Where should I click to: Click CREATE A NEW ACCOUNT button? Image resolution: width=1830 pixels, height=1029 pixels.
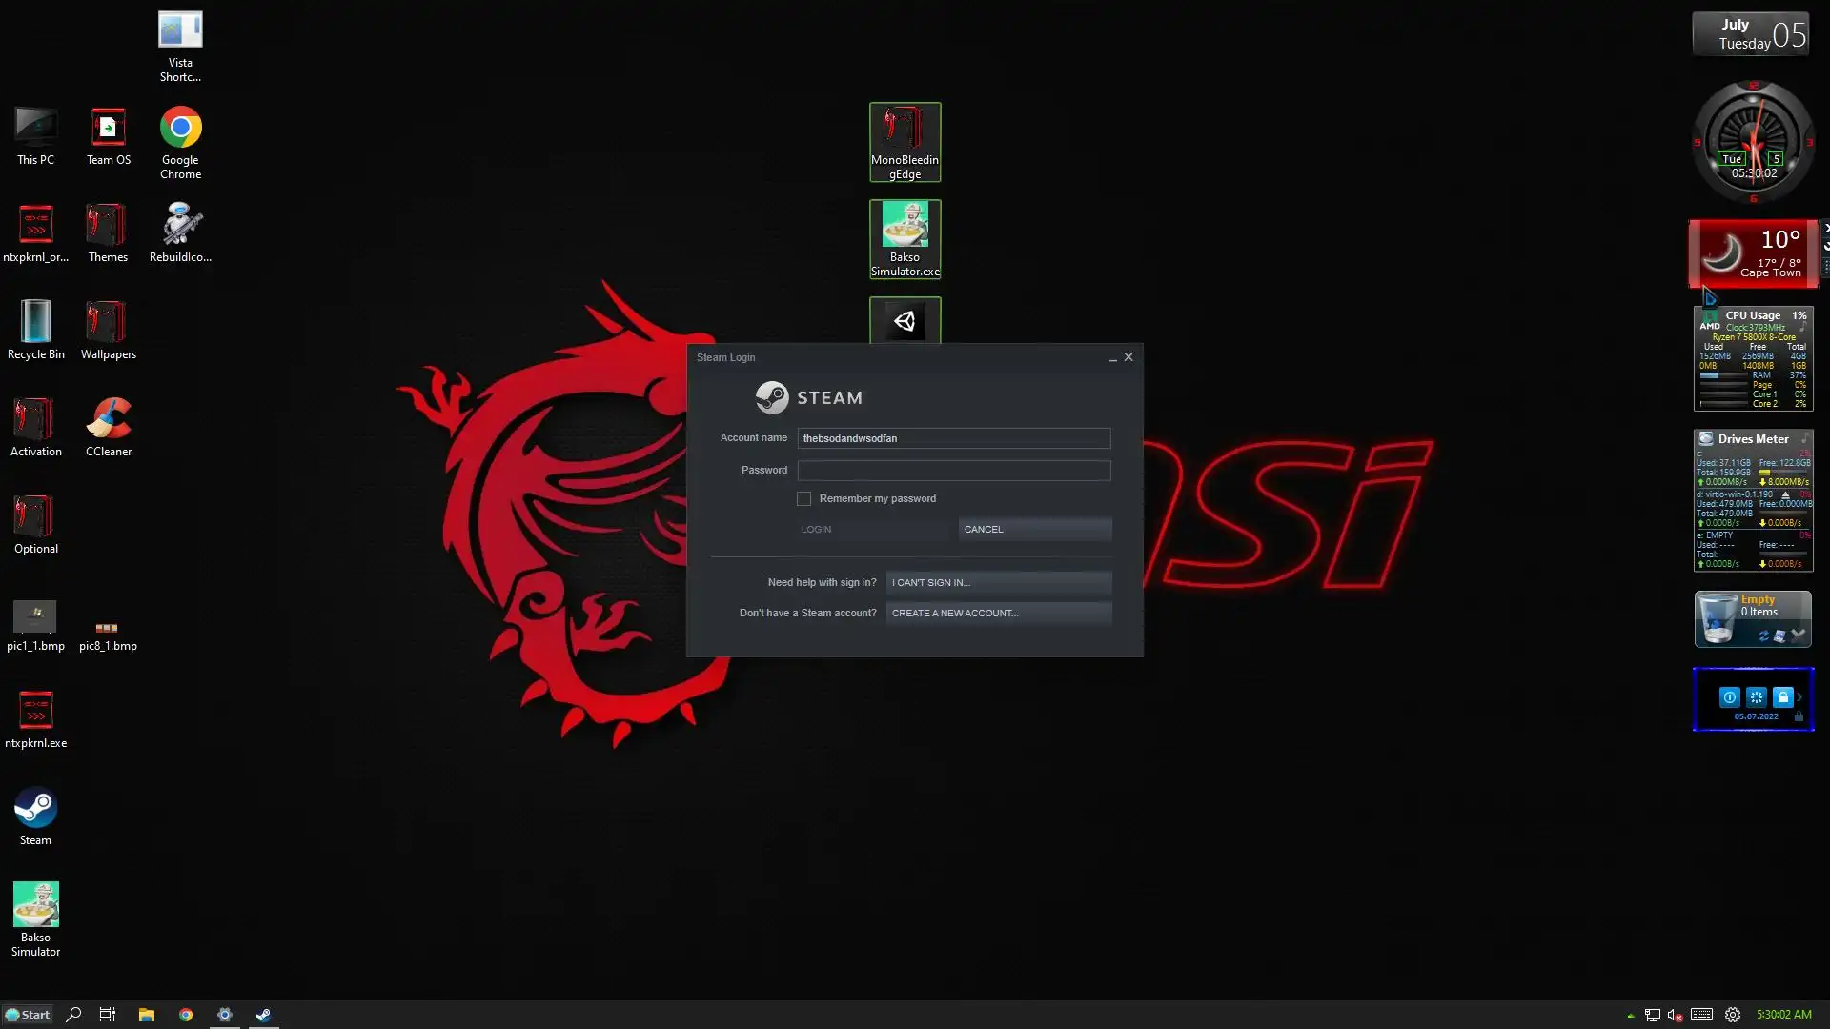998,613
